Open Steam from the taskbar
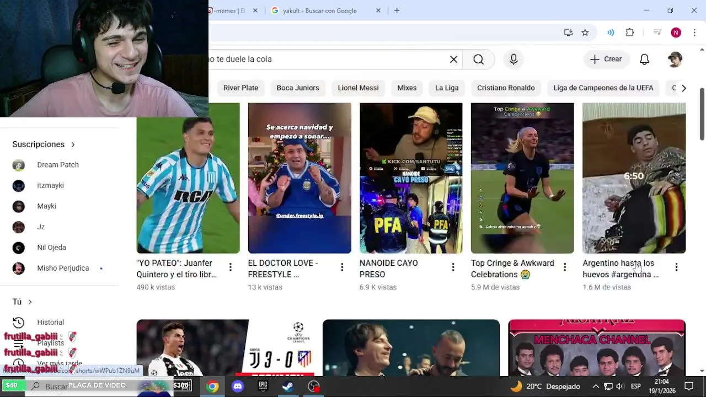706x397 pixels. point(288,387)
